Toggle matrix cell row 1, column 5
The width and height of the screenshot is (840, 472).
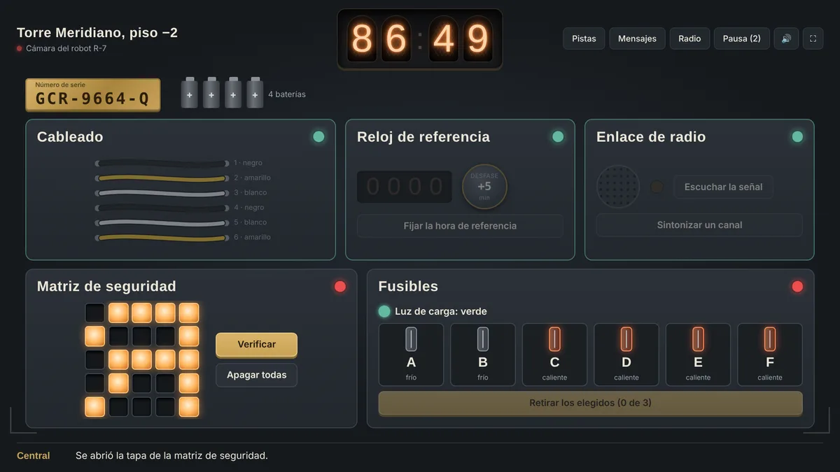tap(189, 313)
